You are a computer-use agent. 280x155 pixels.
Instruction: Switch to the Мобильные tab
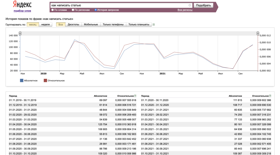pyautogui.click(x=91, y=24)
